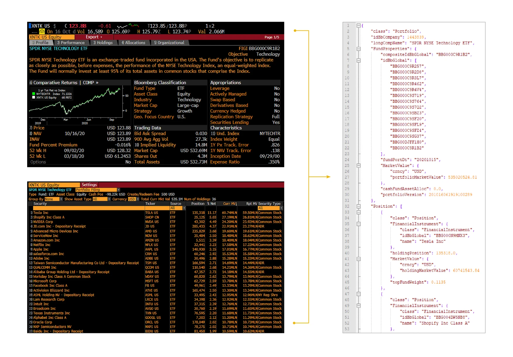Switch to the Performance tab
Viewport: 513px width, 357px height.
pyautogui.click(x=71, y=43)
